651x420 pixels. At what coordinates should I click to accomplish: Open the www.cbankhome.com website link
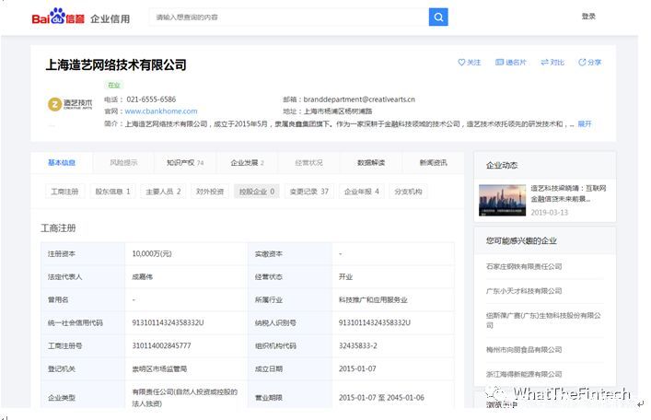[160, 111]
